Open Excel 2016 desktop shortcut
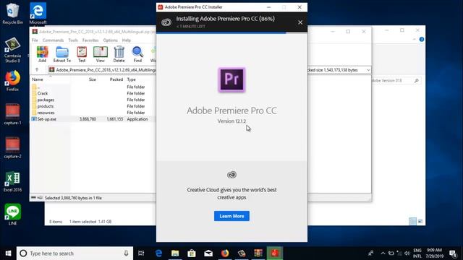This screenshot has width=463, height=260. pos(12,181)
